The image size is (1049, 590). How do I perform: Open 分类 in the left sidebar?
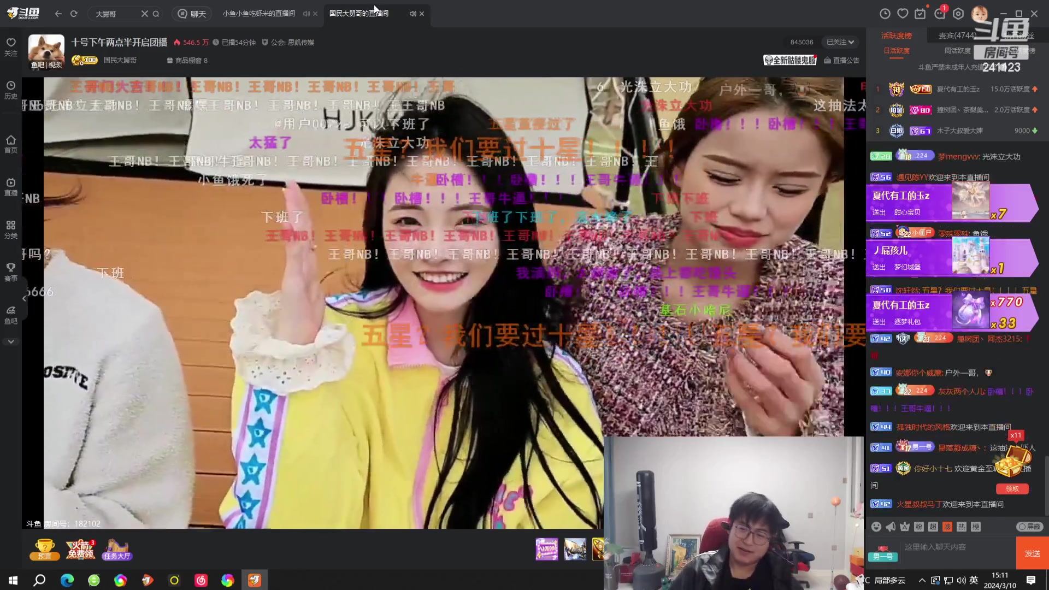(11, 229)
